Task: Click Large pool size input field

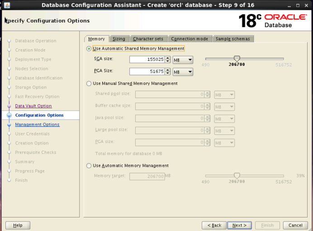Action: coord(170,130)
